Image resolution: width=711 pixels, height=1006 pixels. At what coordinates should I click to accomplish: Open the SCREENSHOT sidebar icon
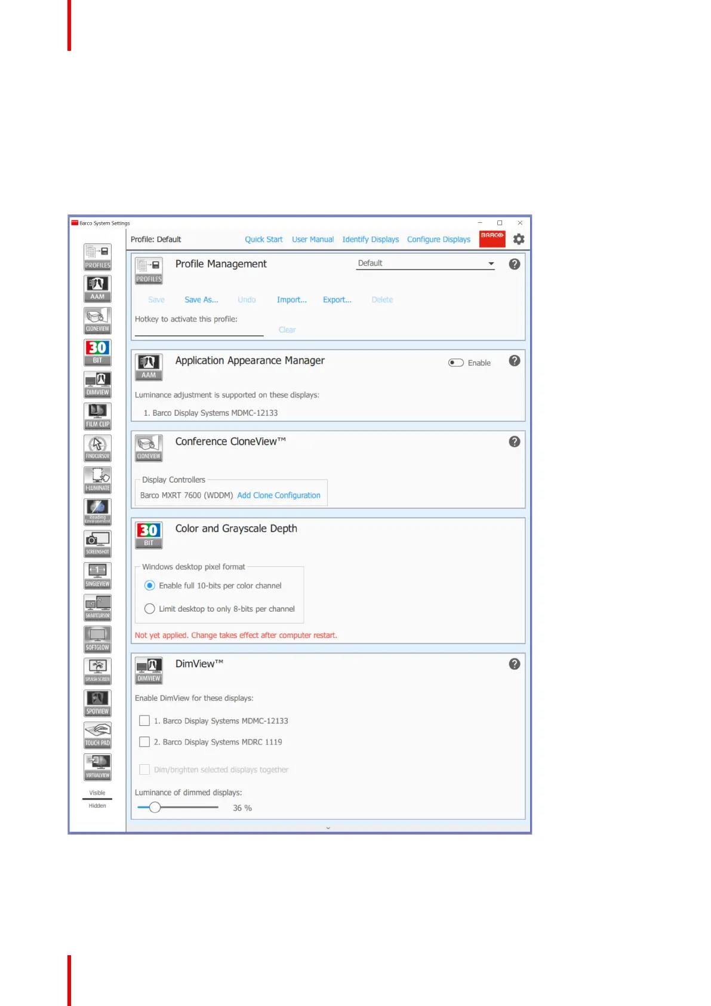pyautogui.click(x=97, y=544)
